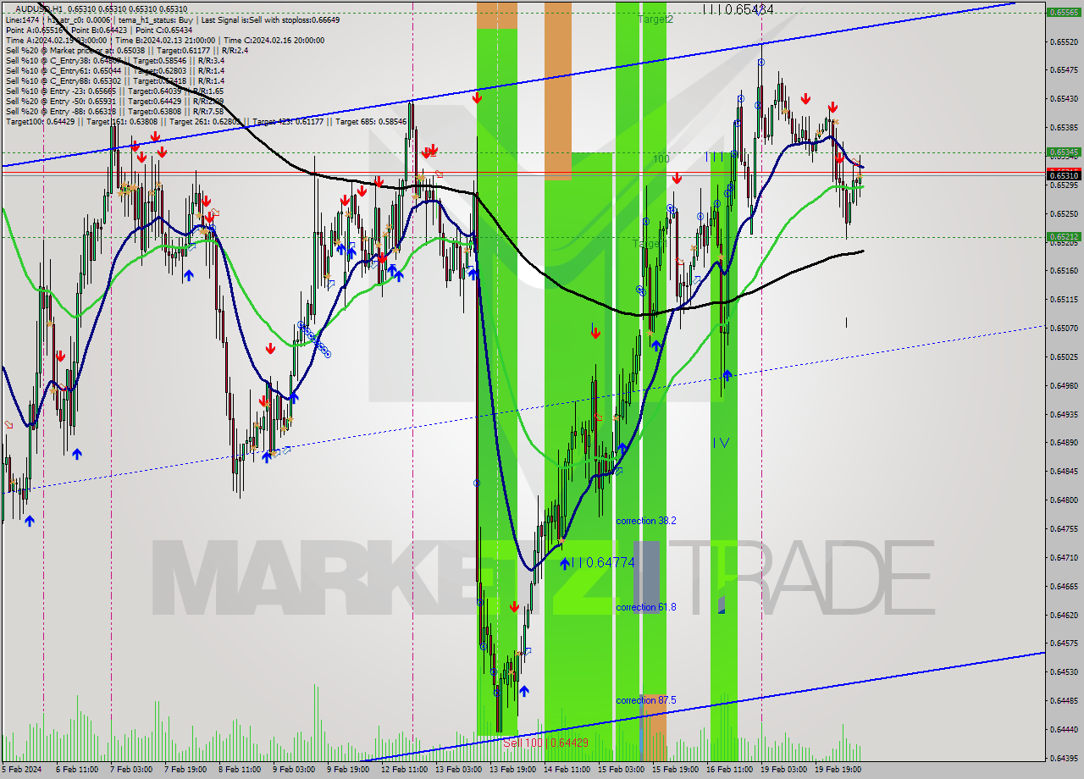
Task: Select the 'Sell %10 @ C_Entry61' line
Action: pyautogui.click(x=114, y=70)
